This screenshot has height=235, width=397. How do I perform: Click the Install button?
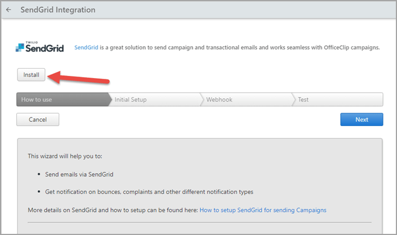click(x=31, y=75)
